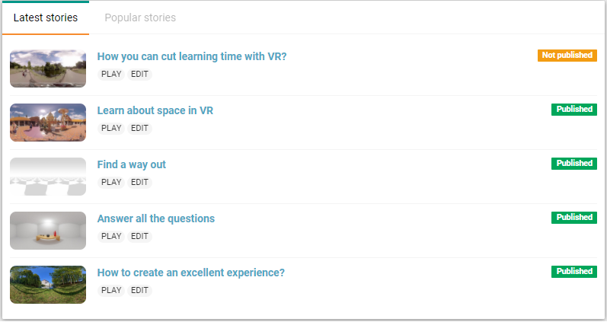Screen dimensions: 607x322
Task: Edit the 'Learn about space in VR' story
Action: click(x=139, y=129)
